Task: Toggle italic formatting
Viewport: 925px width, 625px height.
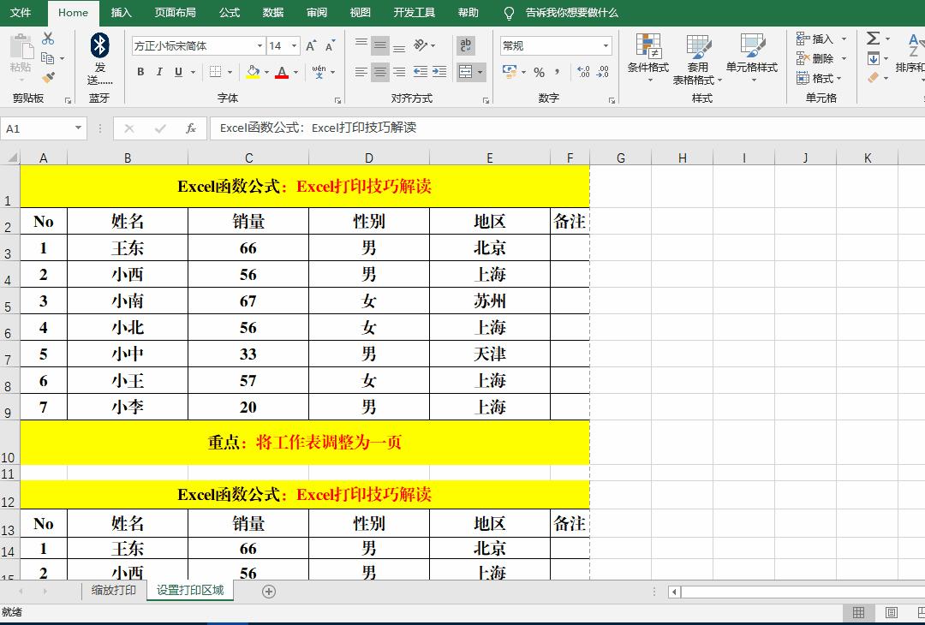Action: [x=158, y=72]
